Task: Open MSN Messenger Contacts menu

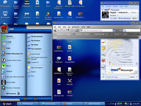Action: click(x=108, y=6)
